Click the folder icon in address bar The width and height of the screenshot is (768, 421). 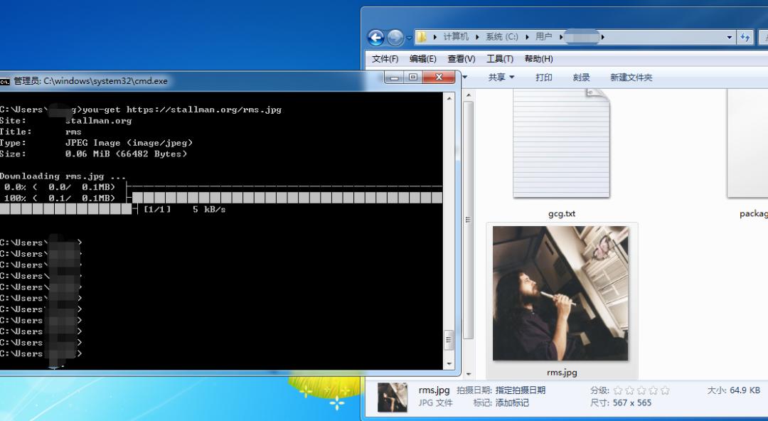pyautogui.click(x=421, y=37)
